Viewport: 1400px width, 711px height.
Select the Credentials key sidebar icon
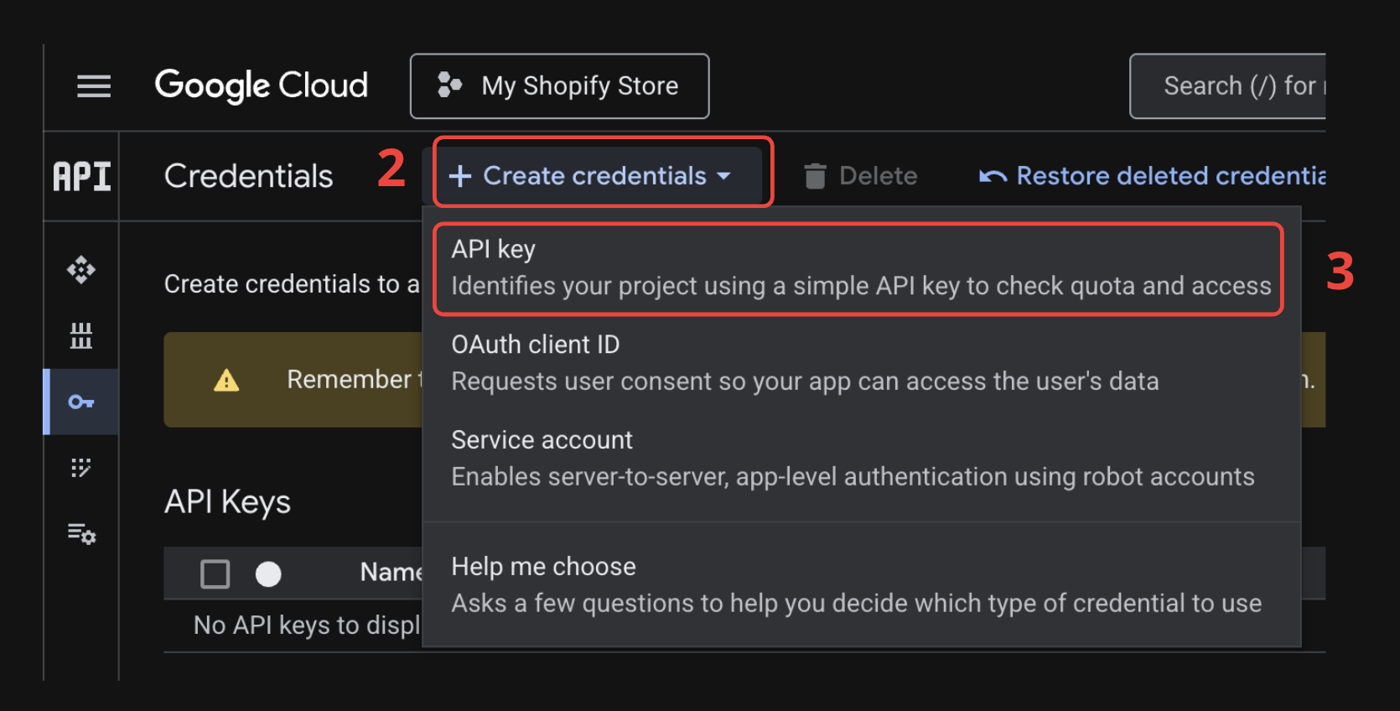pyautogui.click(x=81, y=402)
